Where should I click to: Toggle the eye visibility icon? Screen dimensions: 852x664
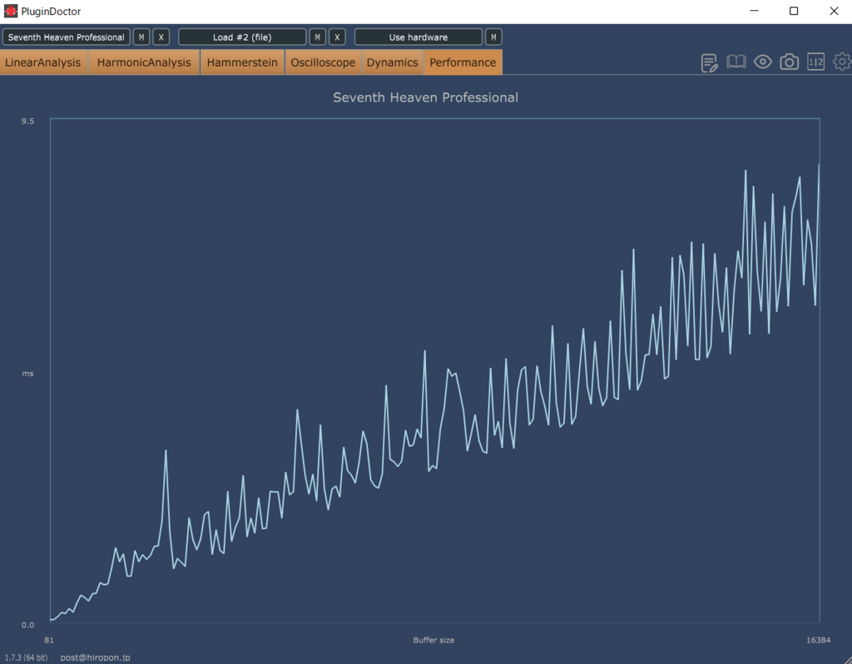763,62
